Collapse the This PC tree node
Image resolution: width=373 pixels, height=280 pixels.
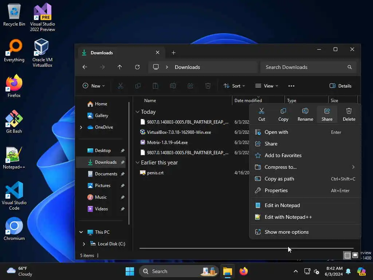point(81,232)
